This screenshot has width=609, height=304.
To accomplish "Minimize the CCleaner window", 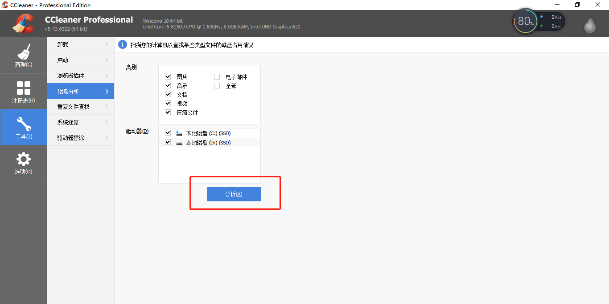I will pos(557,5).
